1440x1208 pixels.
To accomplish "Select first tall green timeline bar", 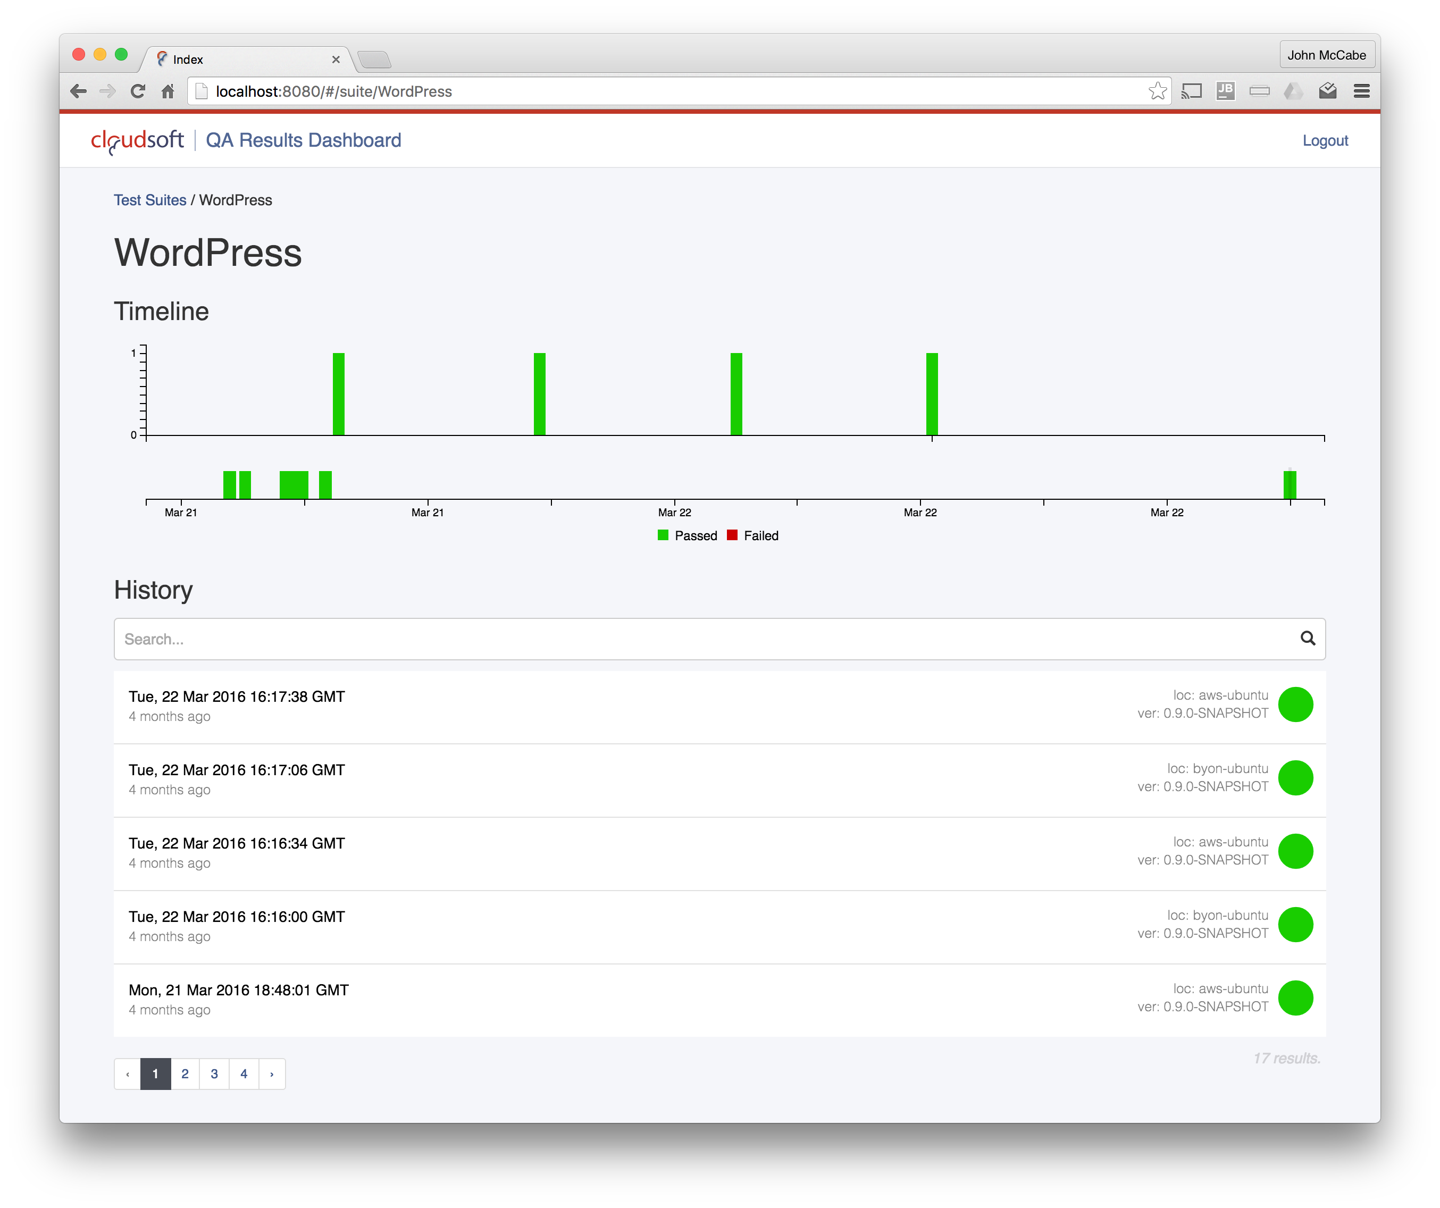I will 339,393.
